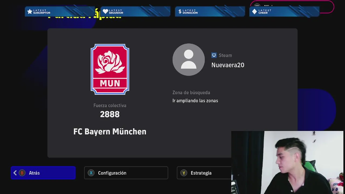The width and height of the screenshot is (345, 194).
Task: Click the Steam monitor icon
Action: 214,55
